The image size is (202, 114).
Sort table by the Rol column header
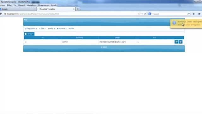(155, 38)
